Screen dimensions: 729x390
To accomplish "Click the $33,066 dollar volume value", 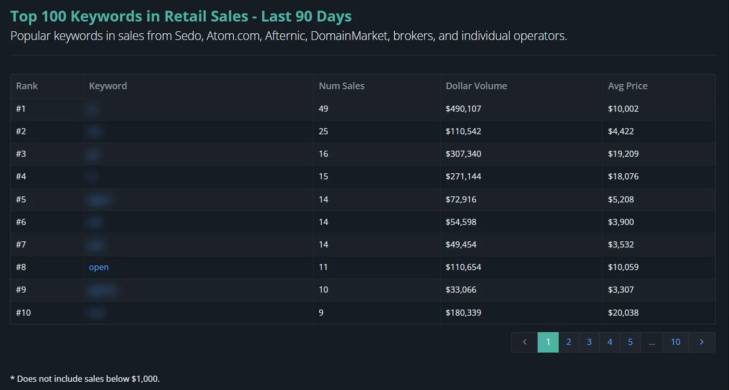I will (461, 290).
